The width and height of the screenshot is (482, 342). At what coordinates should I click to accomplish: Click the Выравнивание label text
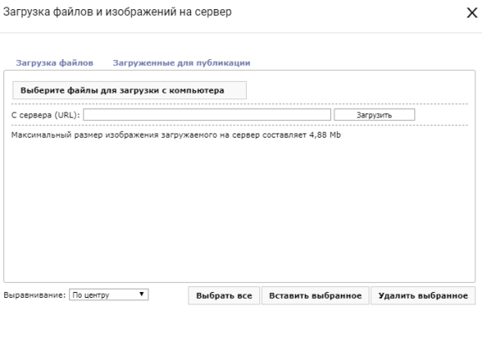point(35,295)
